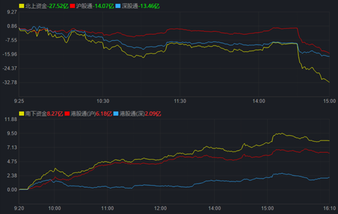Click the -32.78 label on upper y-axis
338x214 pixels.
tap(10, 83)
